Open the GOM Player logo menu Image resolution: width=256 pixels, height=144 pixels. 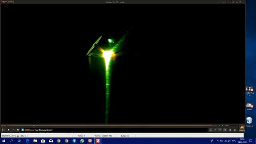click(7, 2)
